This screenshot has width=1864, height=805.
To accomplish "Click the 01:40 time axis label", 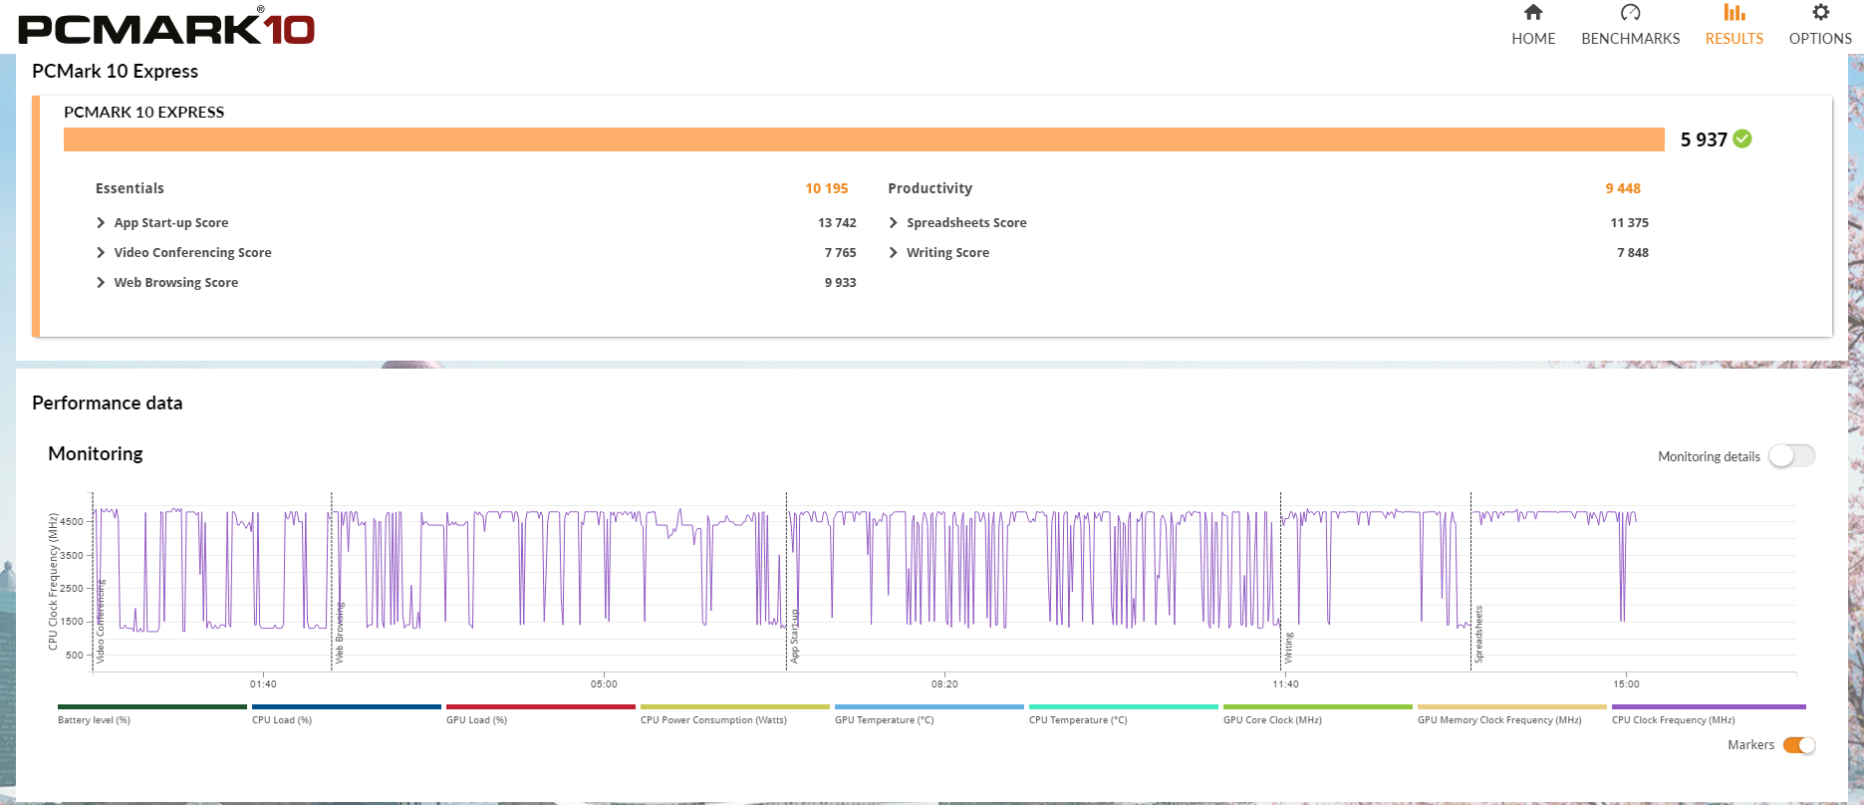I will (x=263, y=684).
